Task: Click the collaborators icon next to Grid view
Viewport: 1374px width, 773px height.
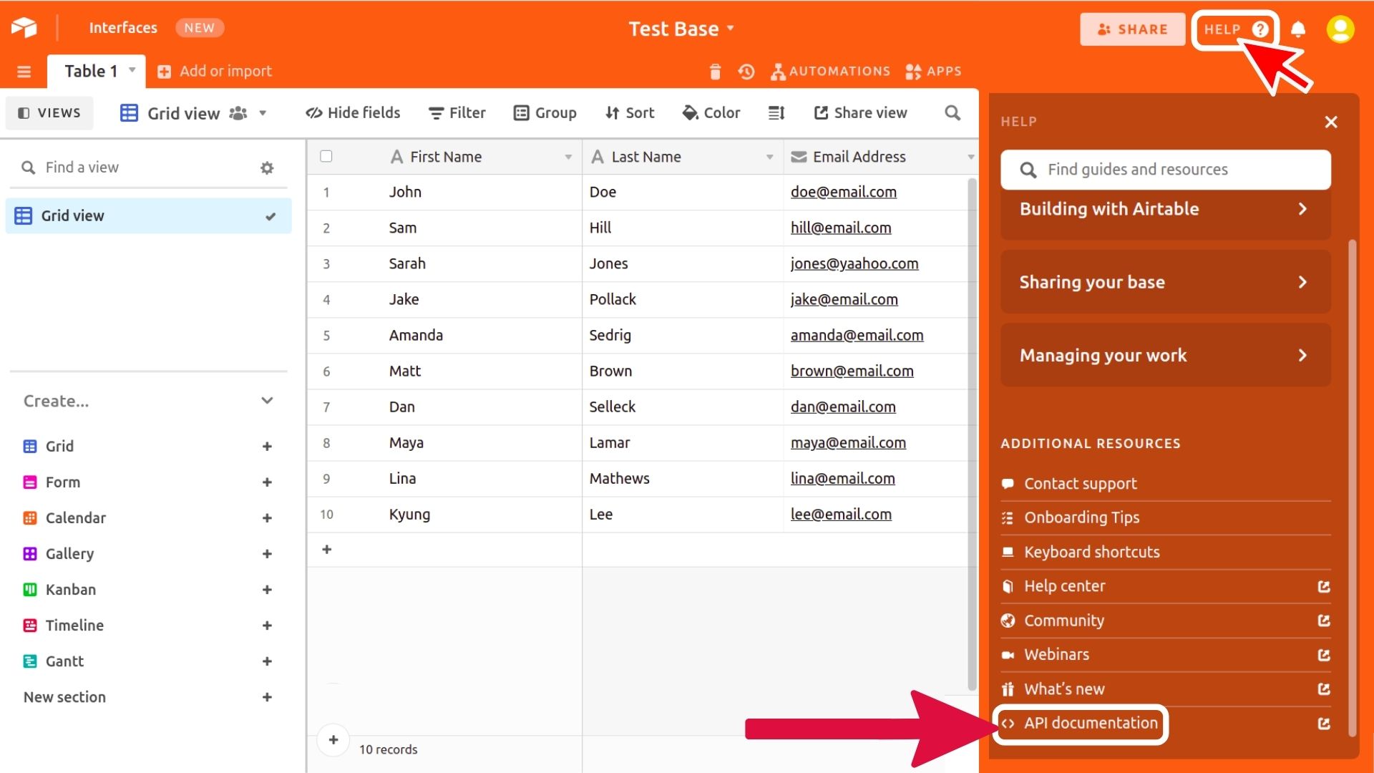Action: tap(238, 113)
